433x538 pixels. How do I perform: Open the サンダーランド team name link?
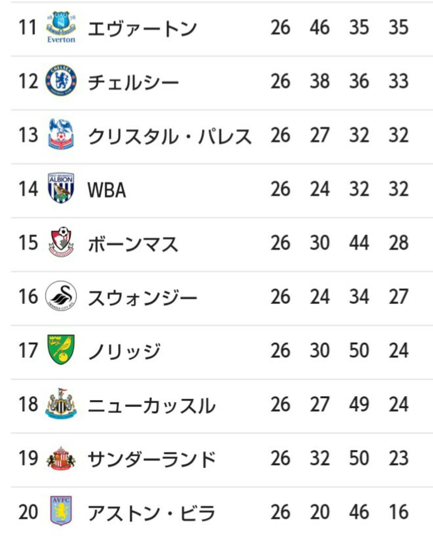152,459
